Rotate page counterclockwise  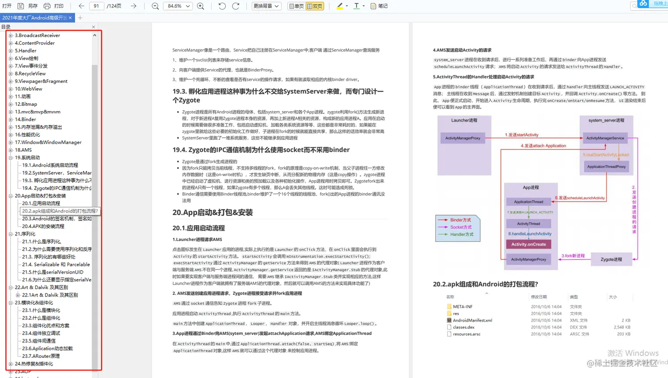(222, 6)
